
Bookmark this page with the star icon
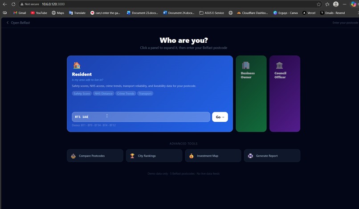(318, 4)
